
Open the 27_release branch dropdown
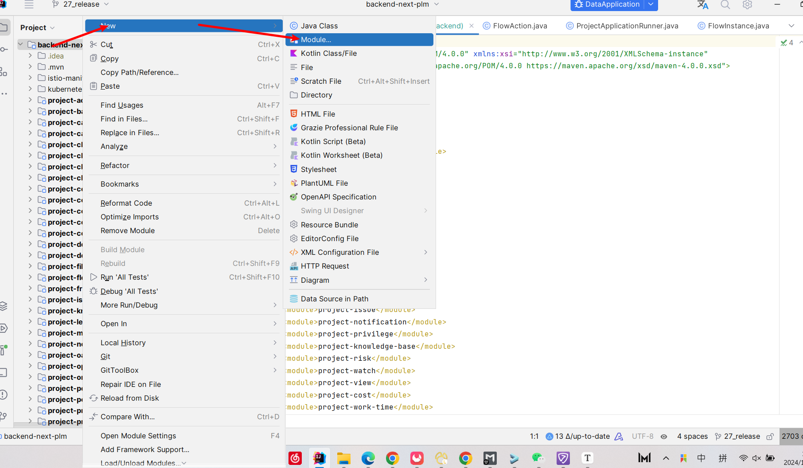click(x=81, y=4)
